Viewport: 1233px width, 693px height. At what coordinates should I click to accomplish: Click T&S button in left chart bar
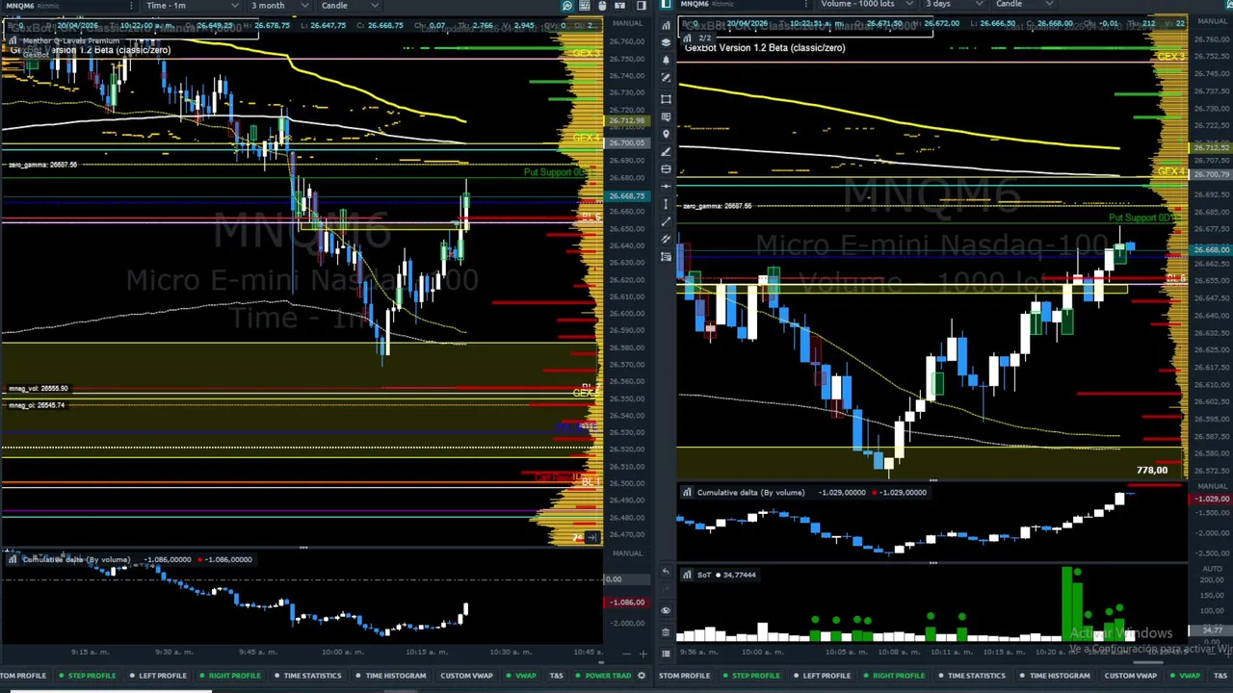point(556,676)
